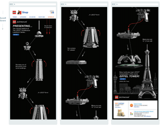Open the CATEGORIES navigation item
Viewport: 164px width, 129px height.
tap(23, 17)
